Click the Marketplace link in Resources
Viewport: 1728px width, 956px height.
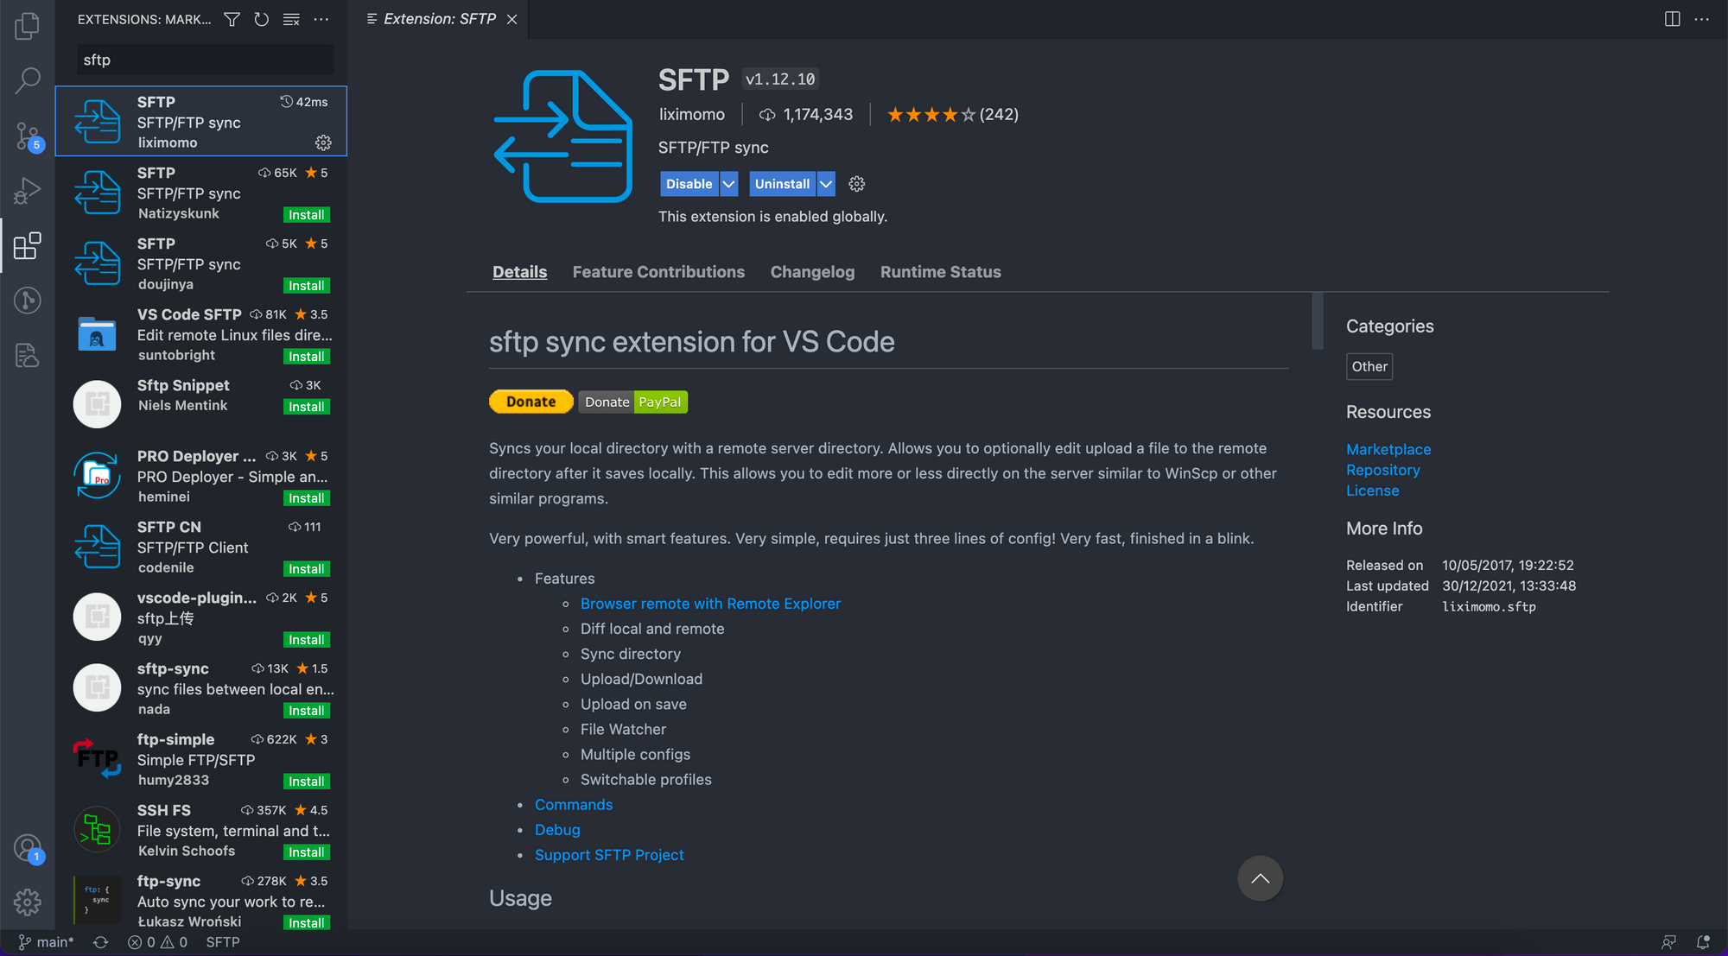pos(1388,448)
